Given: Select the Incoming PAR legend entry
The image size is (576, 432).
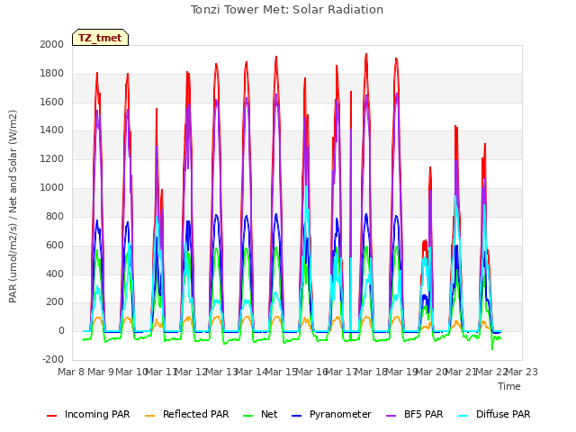Looking at the screenshot, I should [x=88, y=414].
